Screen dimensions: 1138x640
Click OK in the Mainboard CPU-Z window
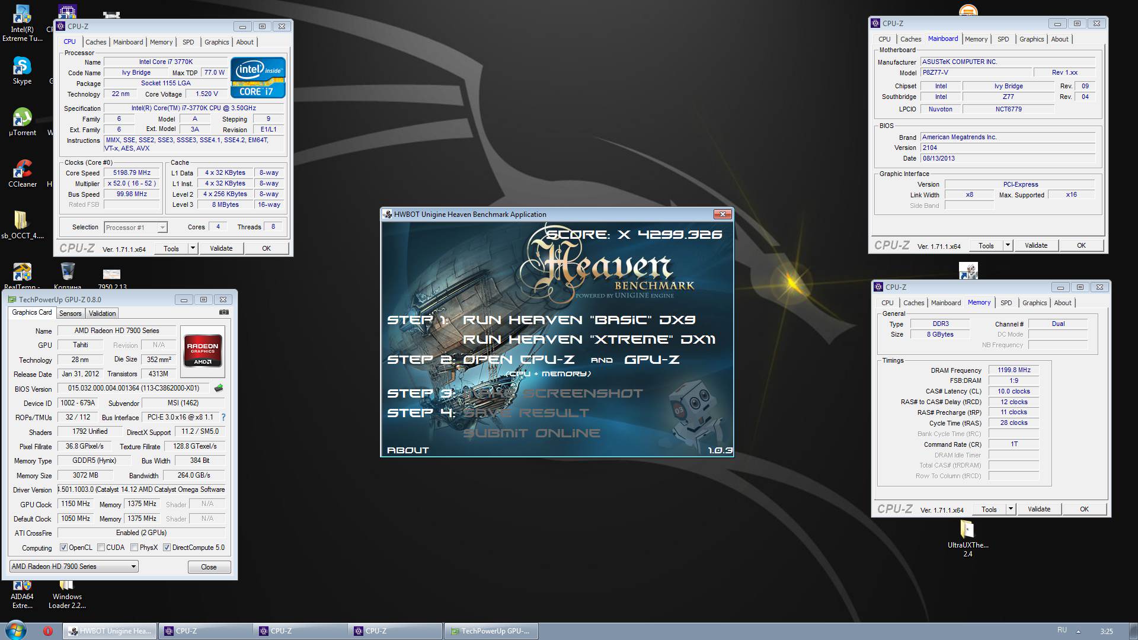click(x=1081, y=245)
